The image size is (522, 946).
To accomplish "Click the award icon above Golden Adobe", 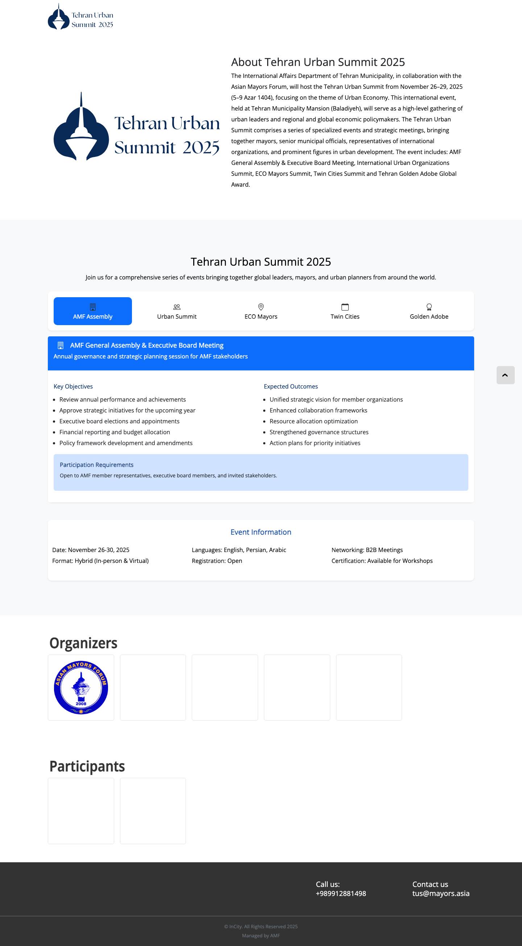I will coord(429,307).
